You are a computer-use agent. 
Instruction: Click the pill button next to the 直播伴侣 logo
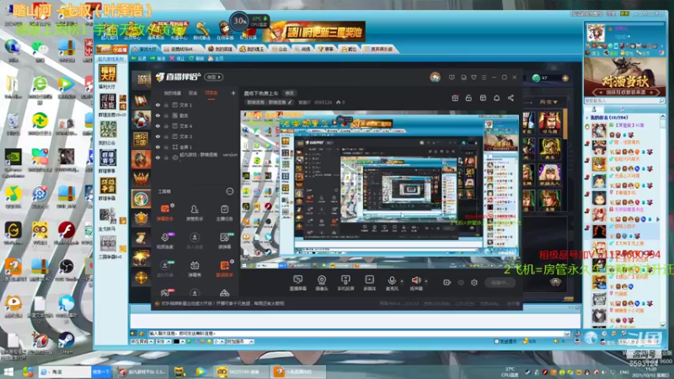pos(214,77)
